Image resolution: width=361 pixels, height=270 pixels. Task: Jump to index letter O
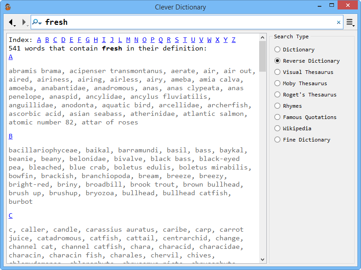(144, 40)
